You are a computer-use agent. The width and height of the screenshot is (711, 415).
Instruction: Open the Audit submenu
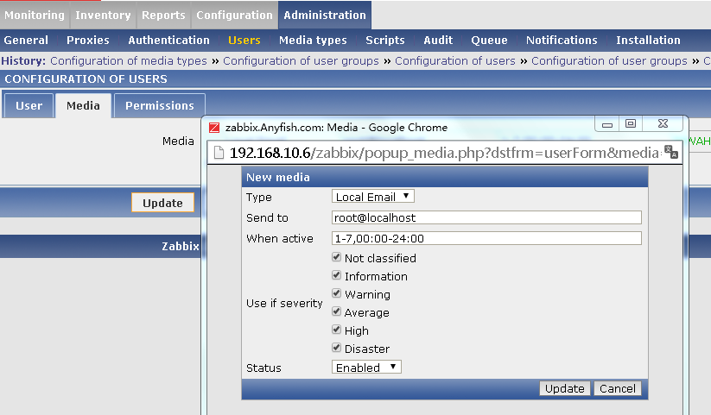pyautogui.click(x=438, y=41)
